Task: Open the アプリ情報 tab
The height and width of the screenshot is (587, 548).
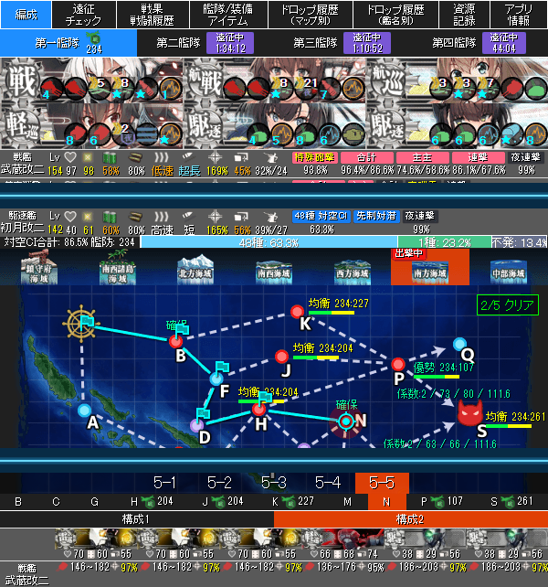Action: [x=519, y=15]
